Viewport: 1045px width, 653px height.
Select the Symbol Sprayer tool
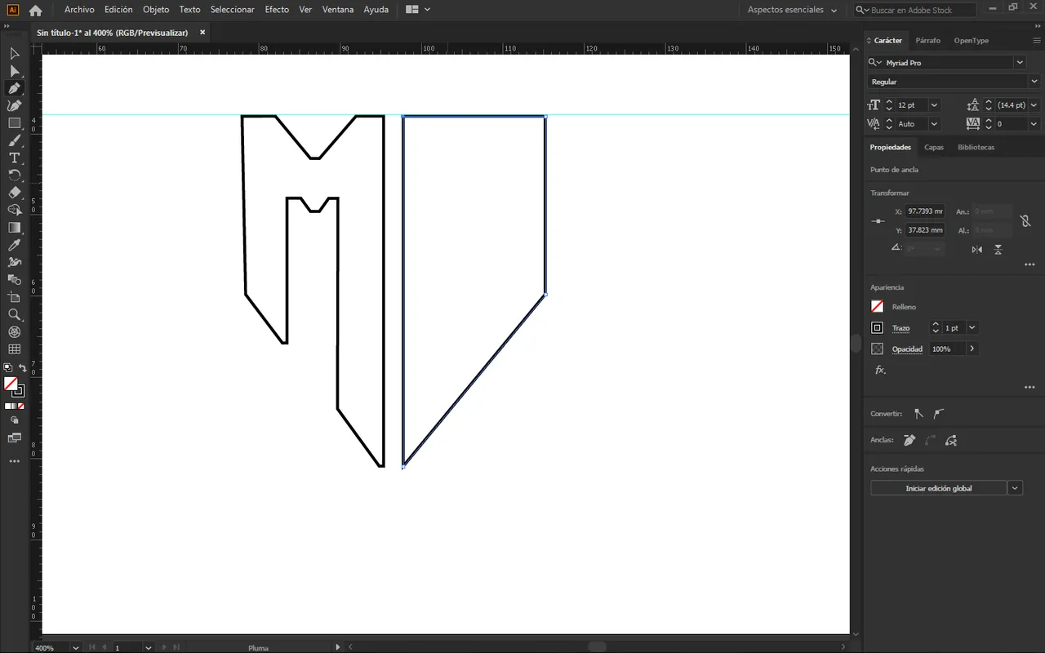(14, 262)
